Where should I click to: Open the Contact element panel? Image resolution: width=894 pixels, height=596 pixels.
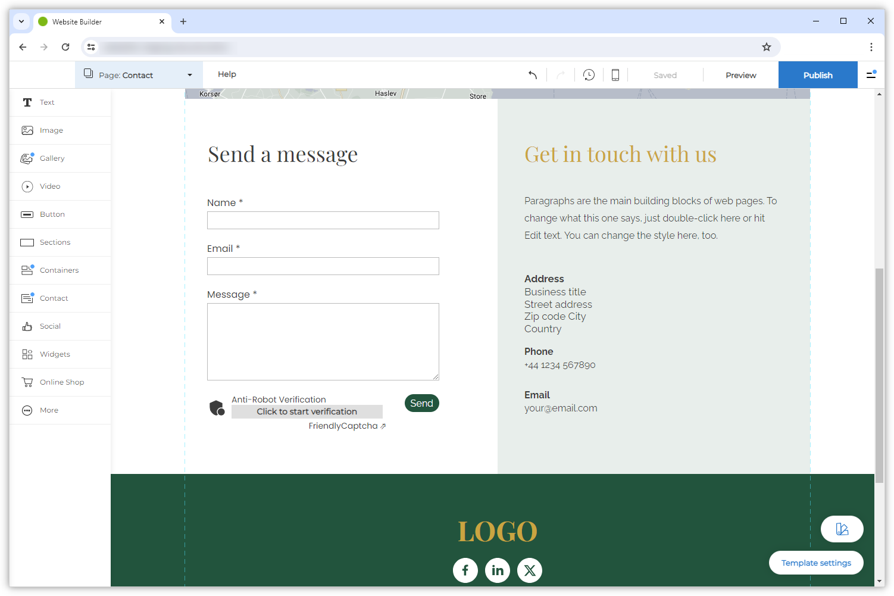(x=54, y=298)
